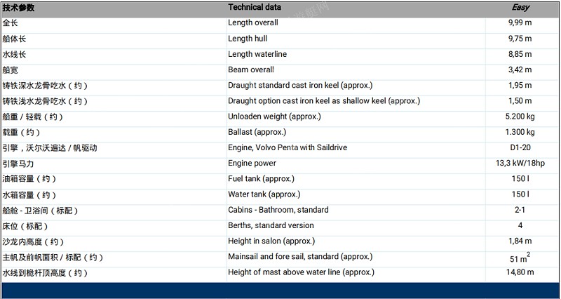
Task: Select the "Length overall" cell
Action: pyautogui.click(x=252, y=22)
